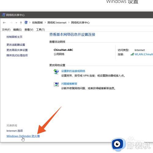Image resolution: width=153 pixels, height=153 pixels.
Task: Select 网络和共享中心 breadcrumb
Action: (80, 23)
